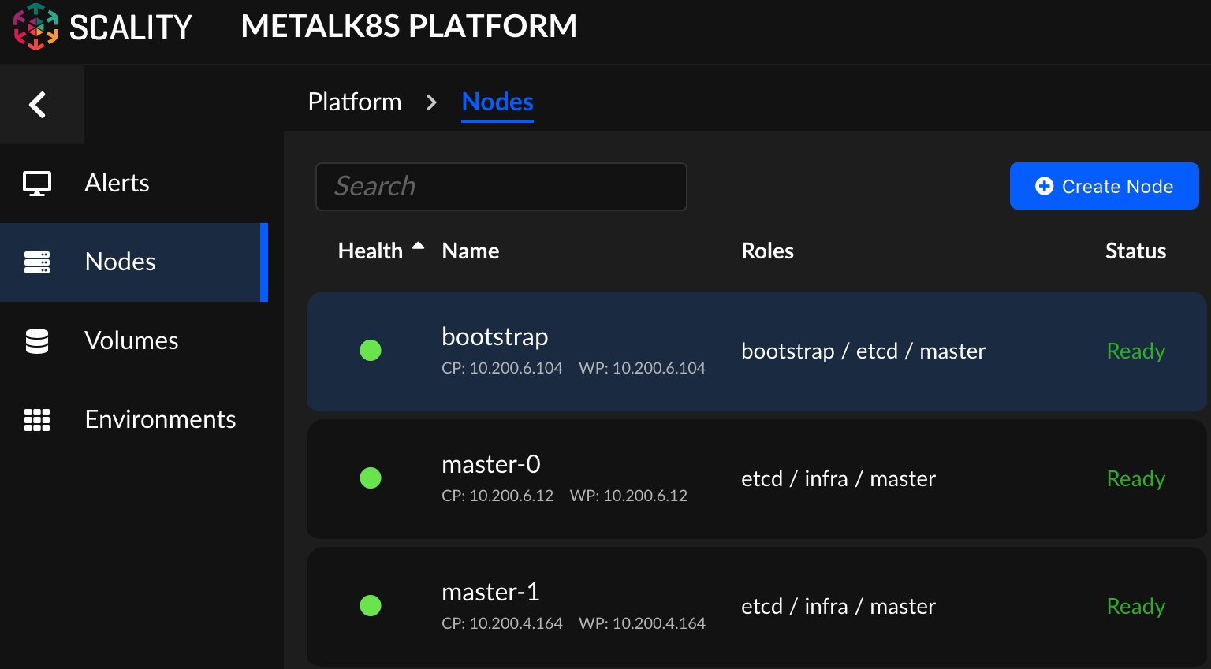Click the METALK8S PLATFORM title

(x=409, y=26)
